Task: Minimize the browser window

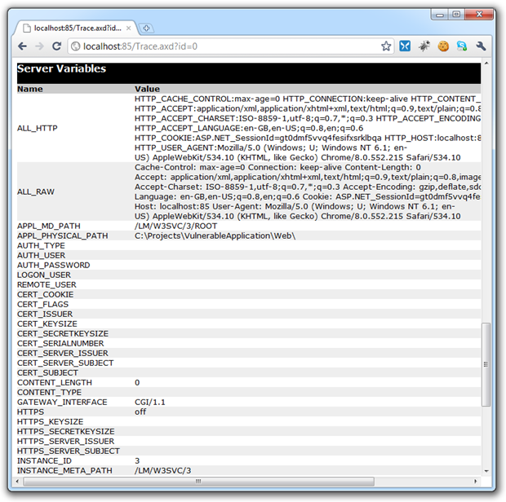Action: click(440, 15)
